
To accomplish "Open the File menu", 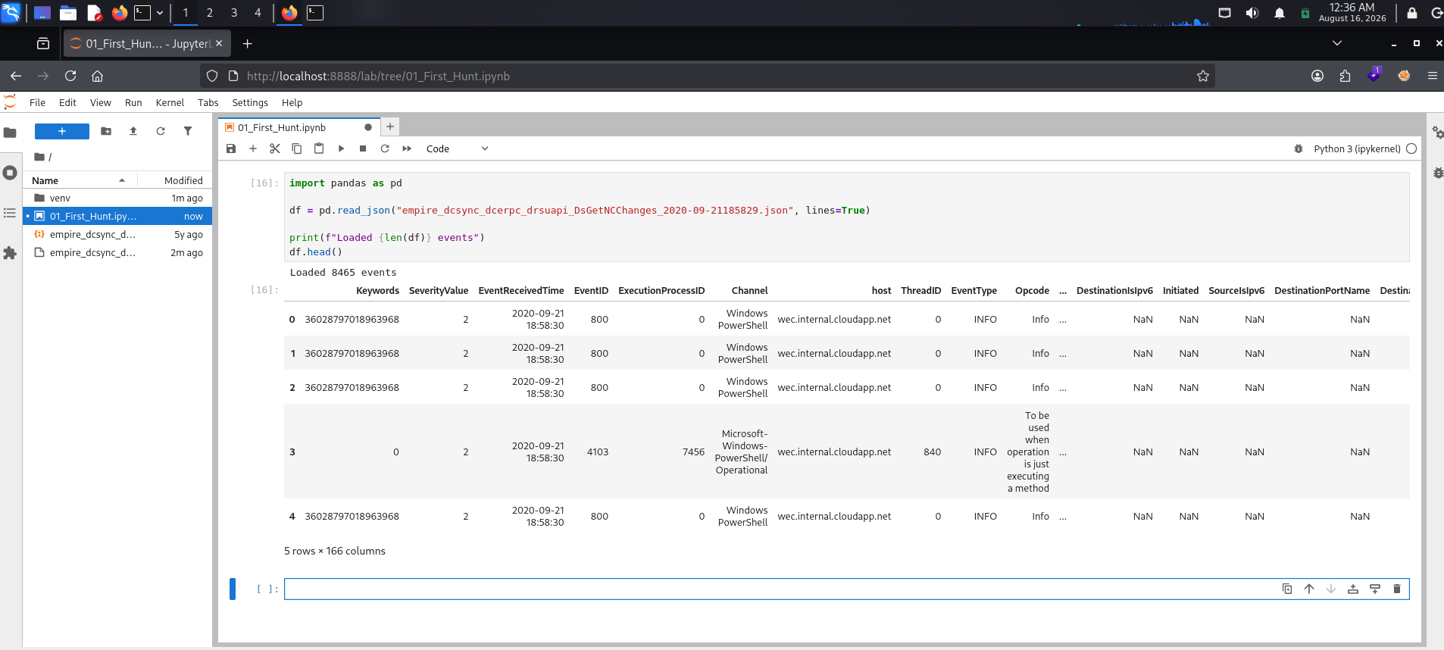I will [x=37, y=103].
